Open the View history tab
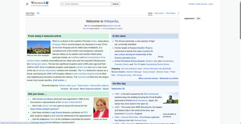This screenshot has height=124, width=241. [171, 13]
